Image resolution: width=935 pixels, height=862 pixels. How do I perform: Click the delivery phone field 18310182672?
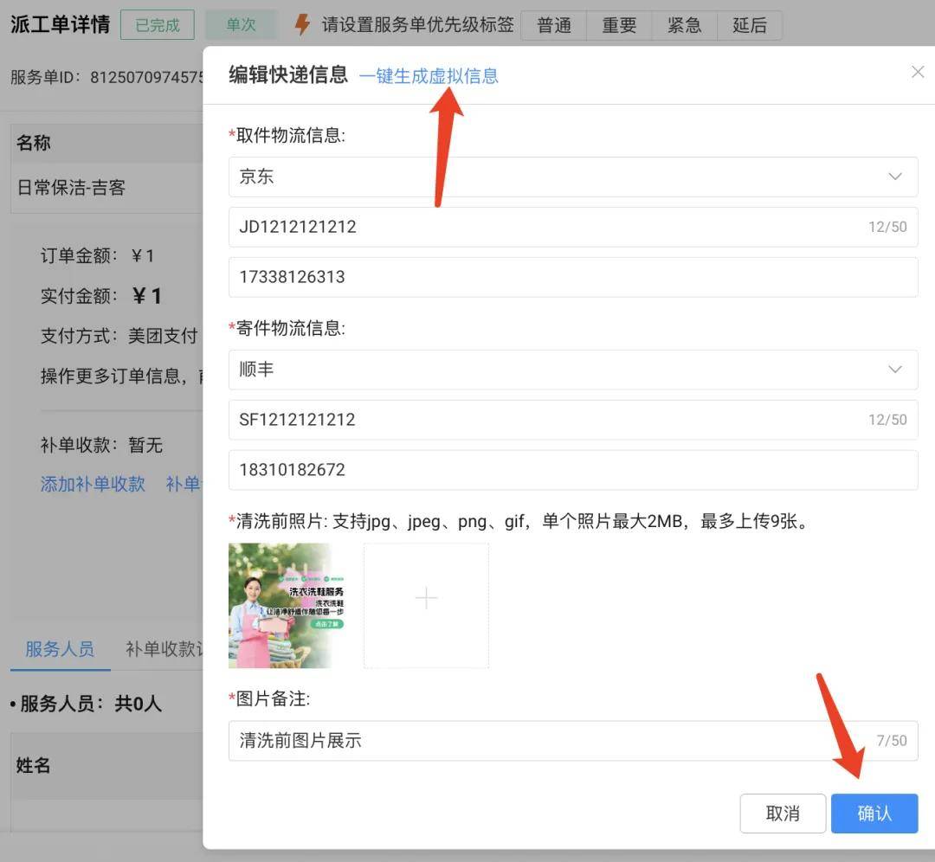coord(572,470)
